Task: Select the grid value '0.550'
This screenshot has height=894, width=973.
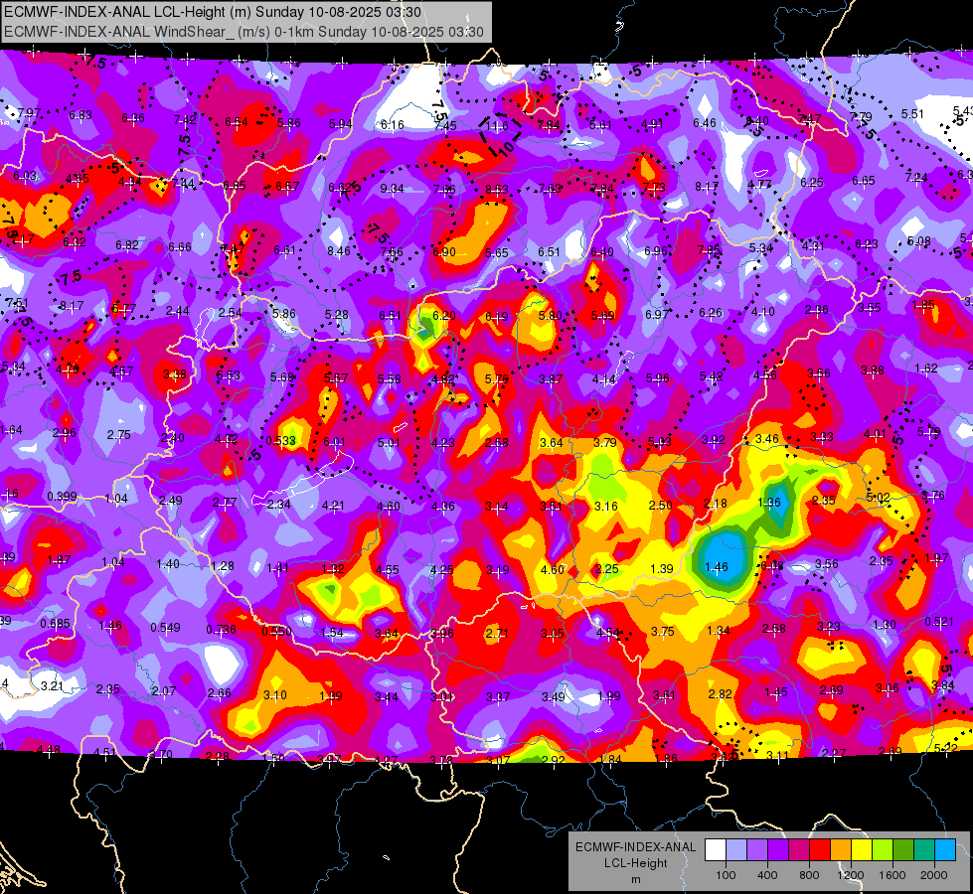Action: coord(276,631)
